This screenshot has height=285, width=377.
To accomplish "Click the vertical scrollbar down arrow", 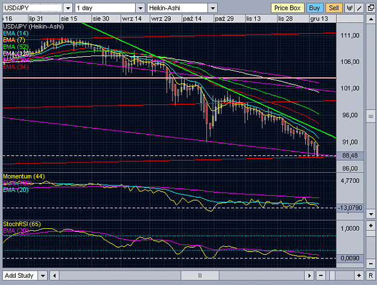I will pos(370,214).
